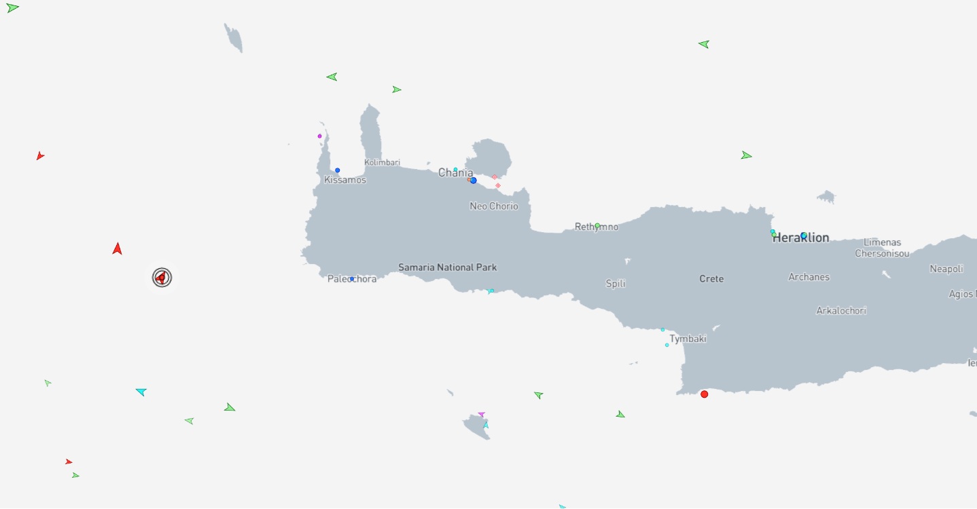Select the pink diamond marker east of Chania
Image resolution: width=977 pixels, height=509 pixels.
point(498,185)
